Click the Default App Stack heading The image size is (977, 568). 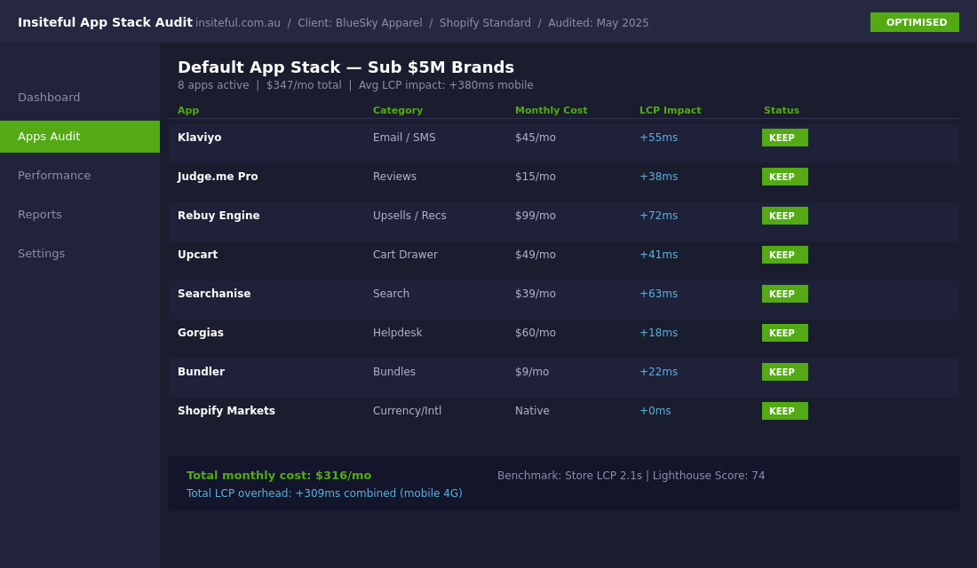pyautogui.click(x=346, y=67)
